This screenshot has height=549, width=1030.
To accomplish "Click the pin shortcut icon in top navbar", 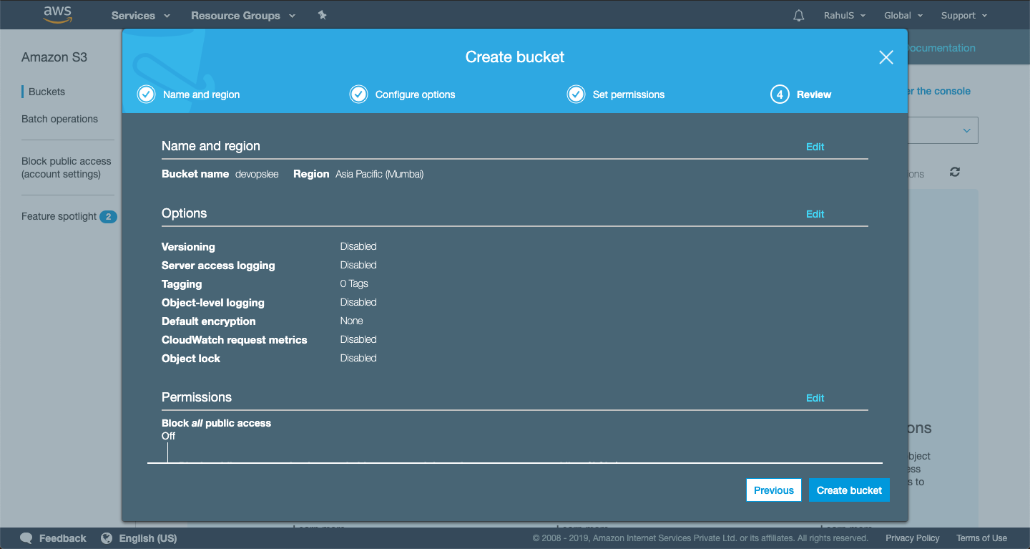I will [x=323, y=15].
